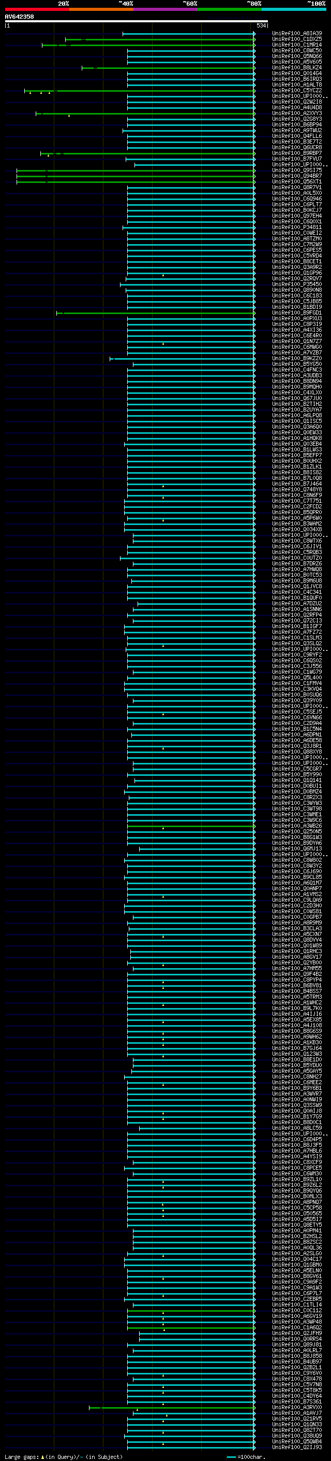Open hit UniRef100_Q9SI75

[x=297, y=170]
